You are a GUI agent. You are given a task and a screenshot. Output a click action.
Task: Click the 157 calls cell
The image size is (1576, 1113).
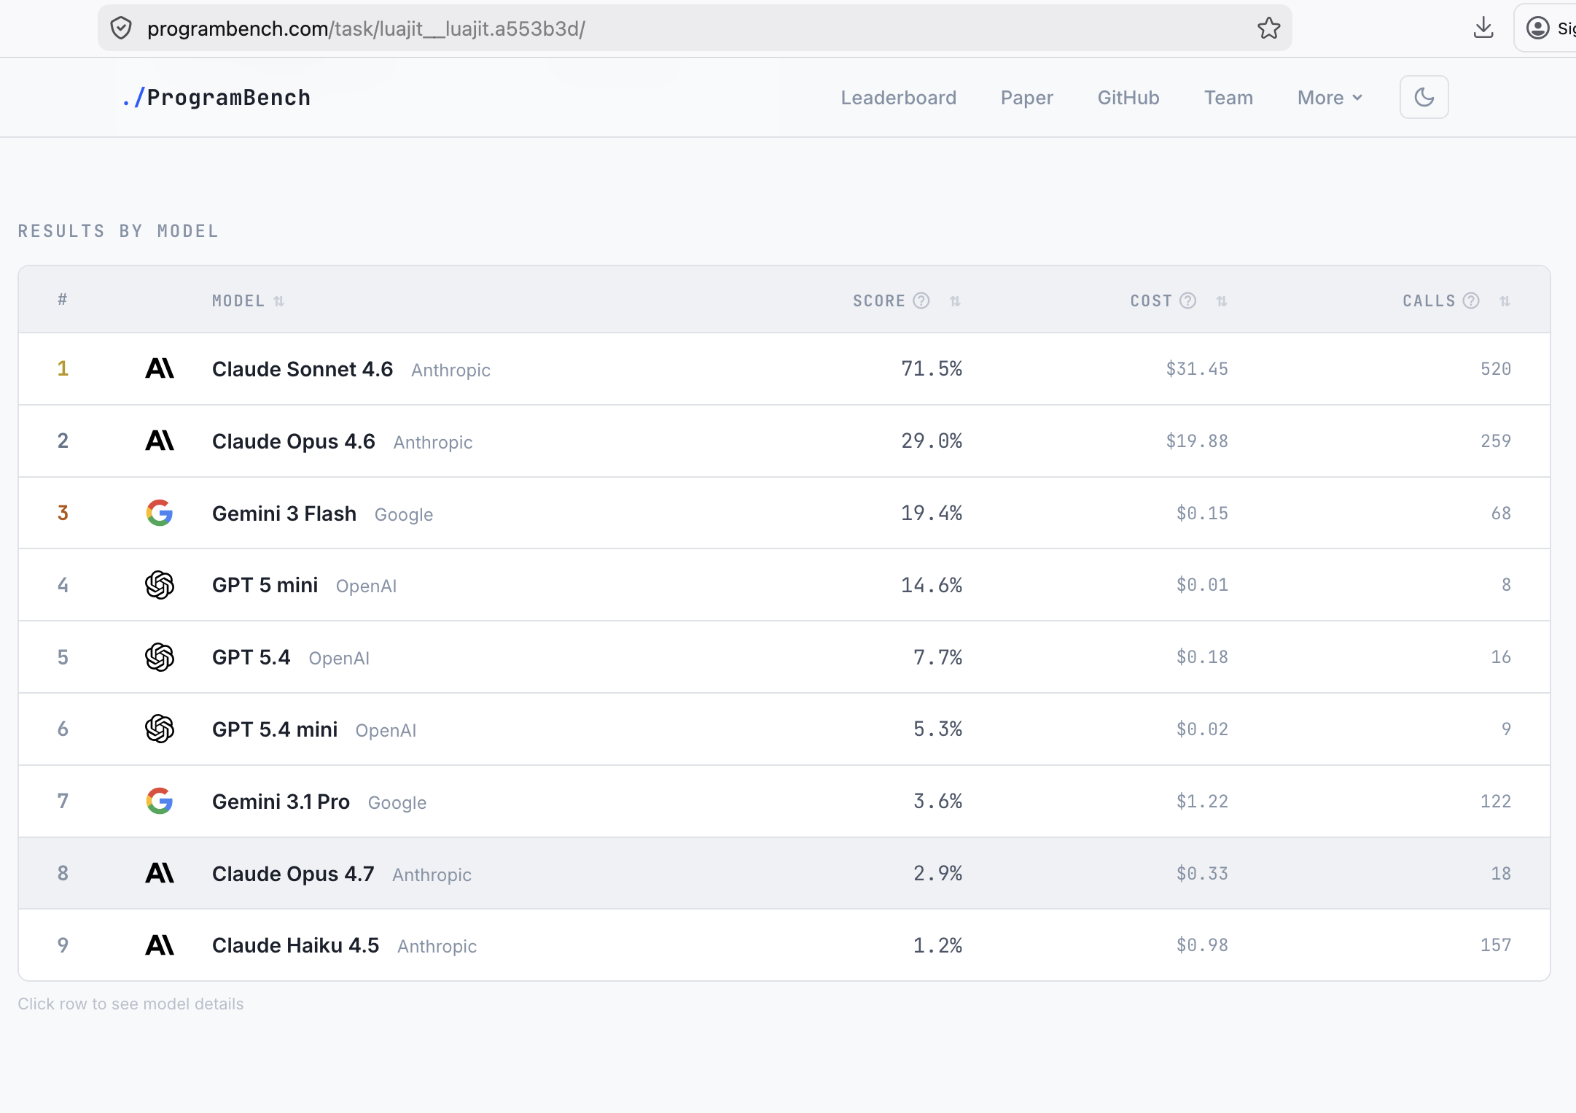coord(1496,945)
